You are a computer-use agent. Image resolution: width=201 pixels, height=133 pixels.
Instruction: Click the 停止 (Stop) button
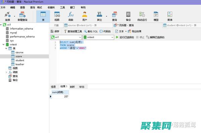[x=140, y=37]
